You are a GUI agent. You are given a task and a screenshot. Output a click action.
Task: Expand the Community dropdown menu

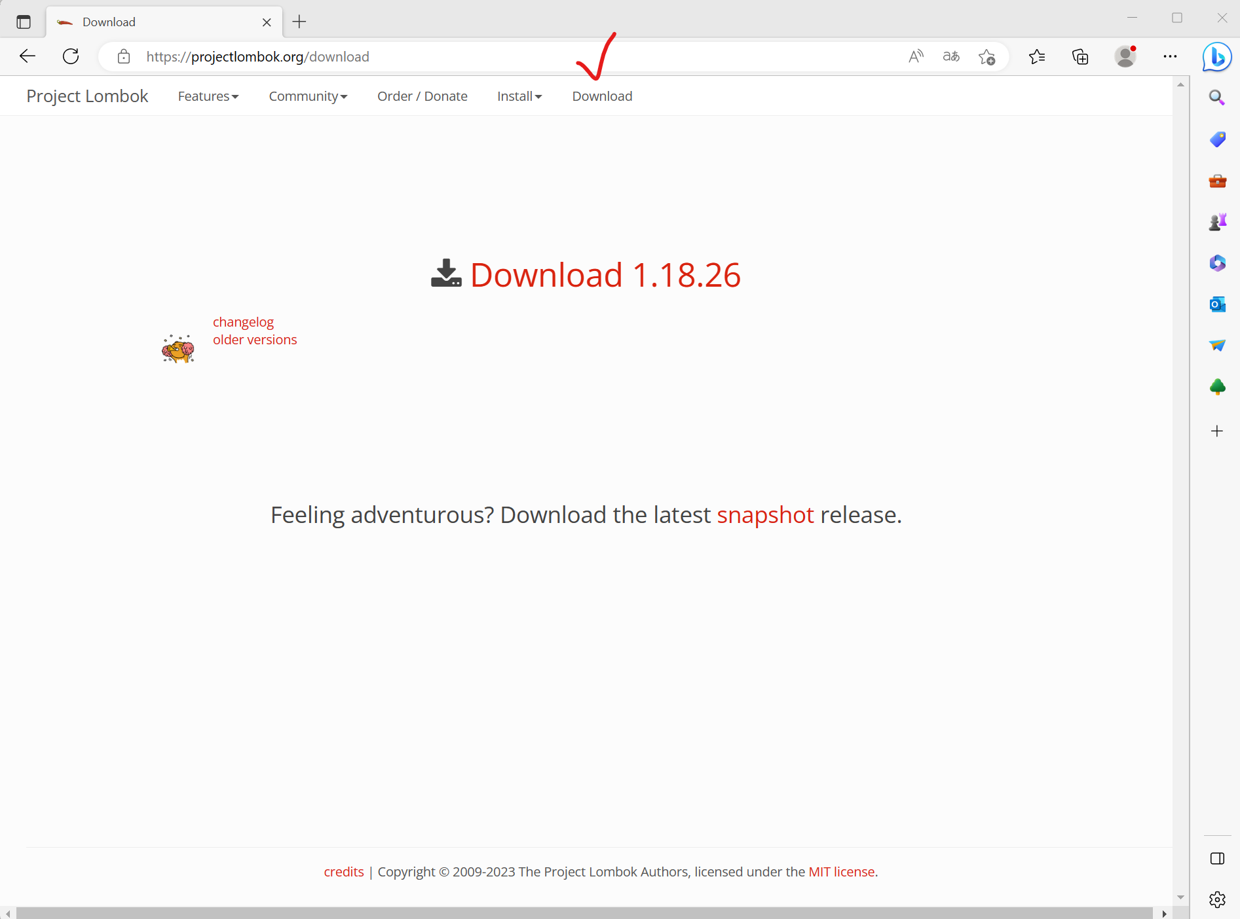308,96
